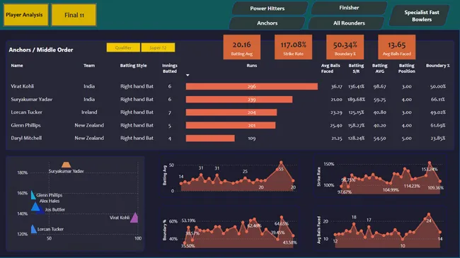Screen dimensions: 460x258
Task: Click the 189.68% strike rate value
Action: [356, 100]
